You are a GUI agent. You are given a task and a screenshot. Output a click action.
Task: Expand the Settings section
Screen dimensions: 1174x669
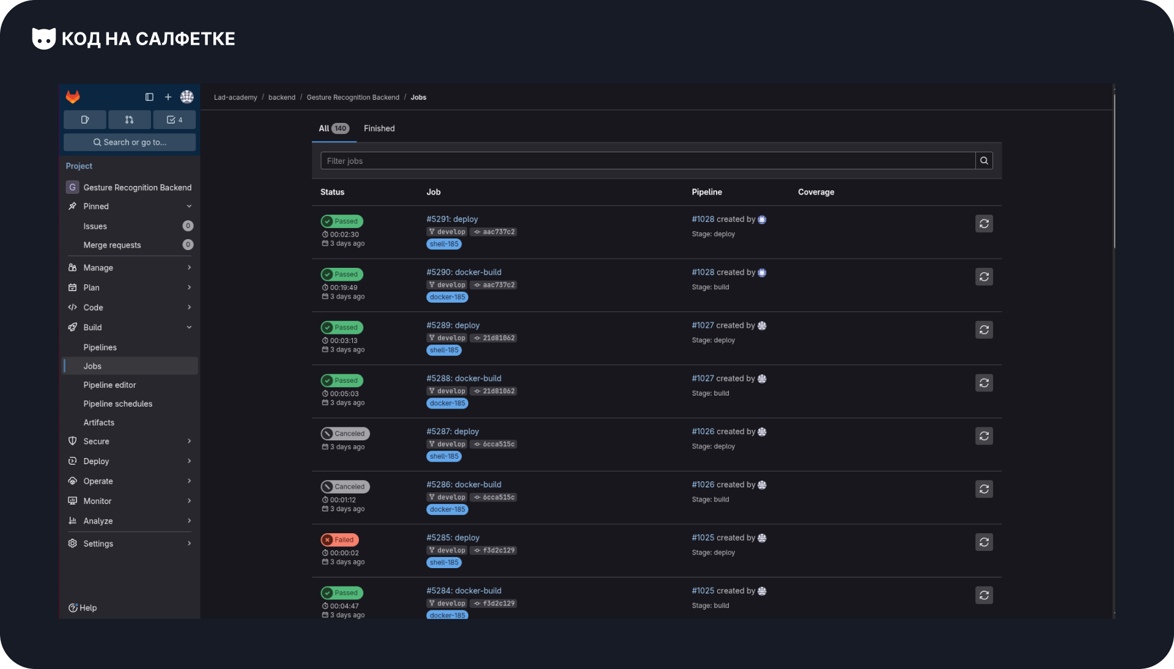pos(189,544)
